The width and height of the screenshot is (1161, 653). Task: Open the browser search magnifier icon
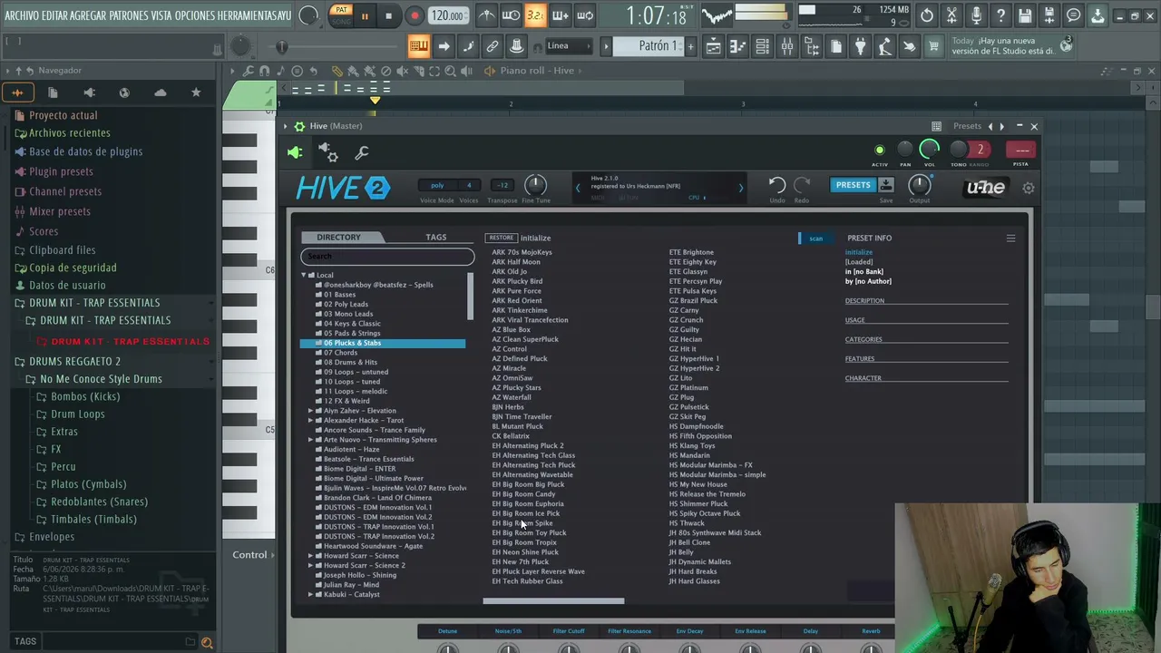click(207, 642)
